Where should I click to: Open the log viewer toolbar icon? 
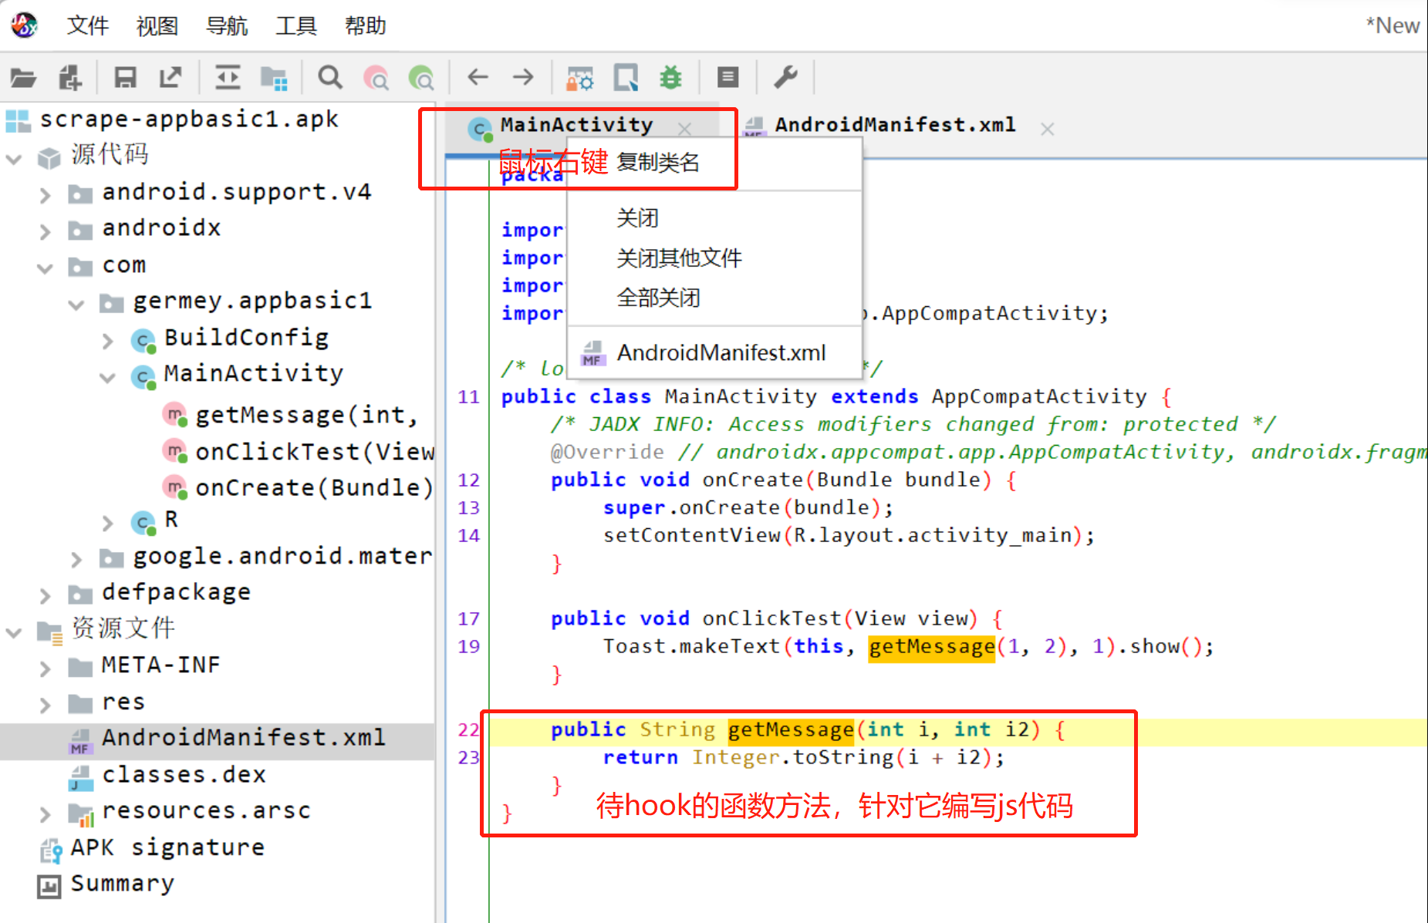tap(728, 77)
